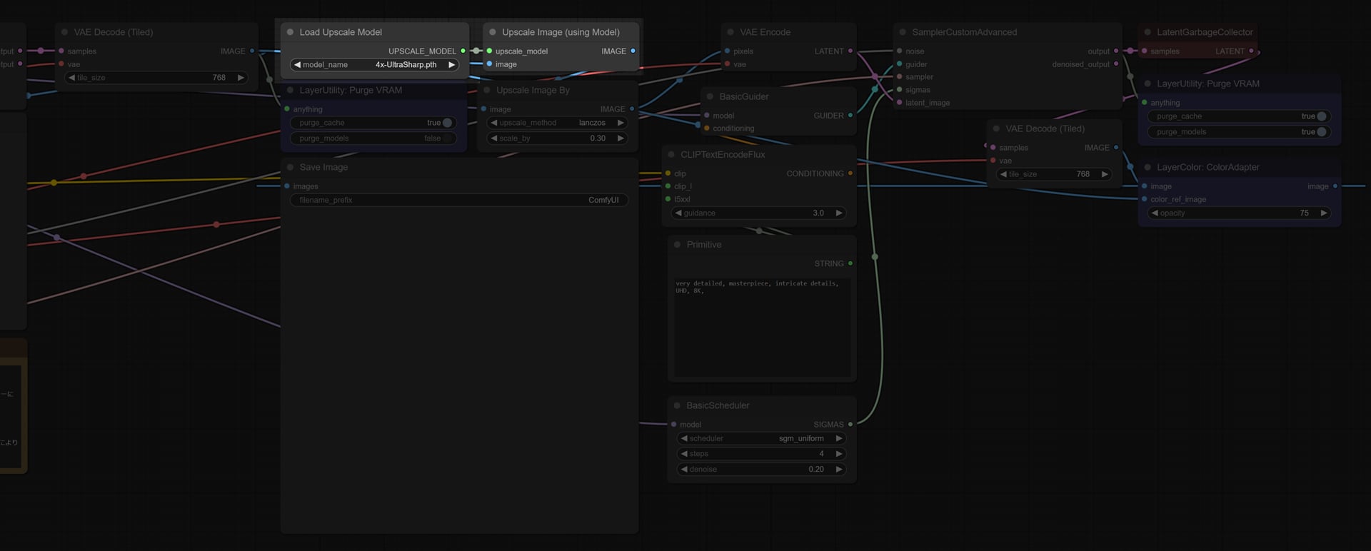Click the upscale_model input socket
The width and height of the screenshot is (1371, 551).
(489, 51)
